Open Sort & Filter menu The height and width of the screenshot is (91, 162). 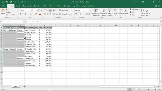[143, 12]
